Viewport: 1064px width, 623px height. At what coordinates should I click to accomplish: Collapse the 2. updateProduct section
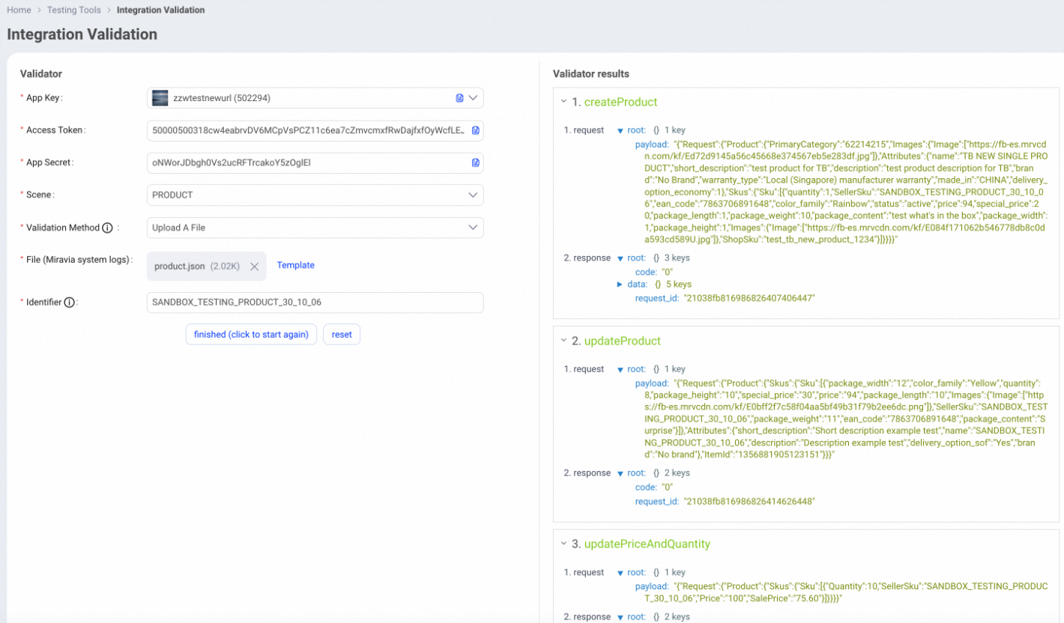(563, 341)
